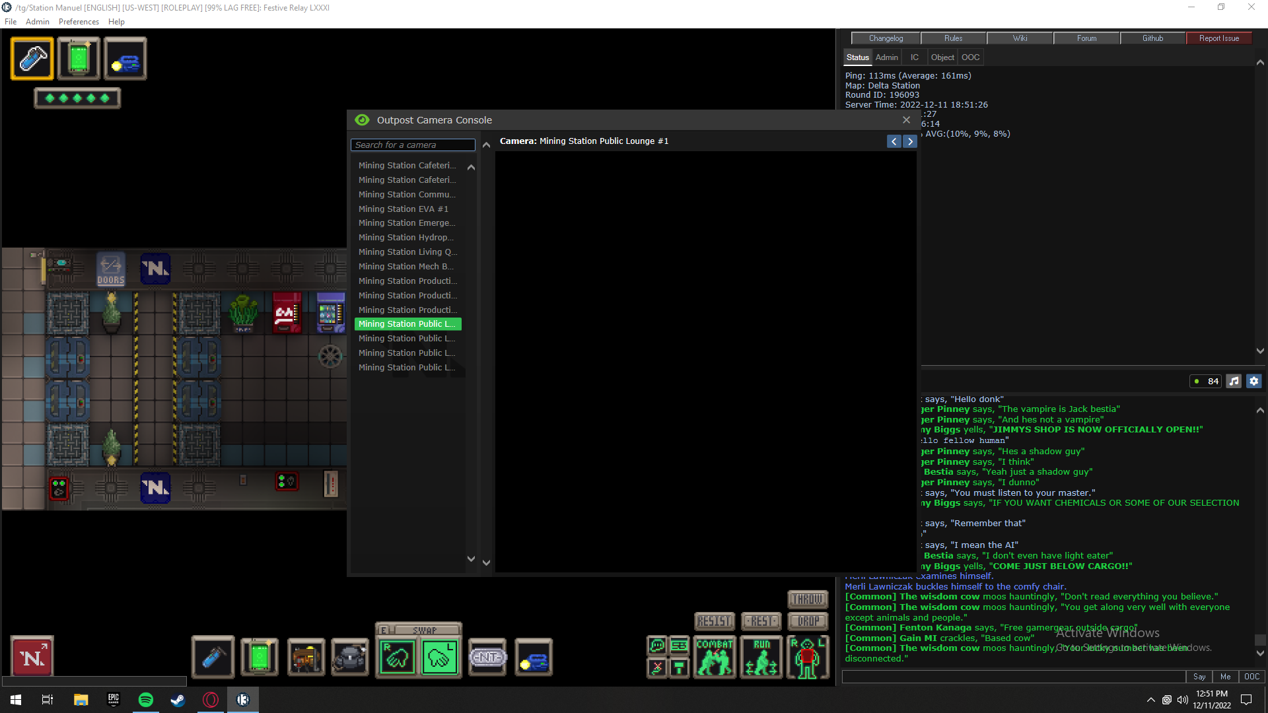Open the PDA from the hotbar
The width and height of the screenshot is (1268, 713).
click(x=259, y=657)
